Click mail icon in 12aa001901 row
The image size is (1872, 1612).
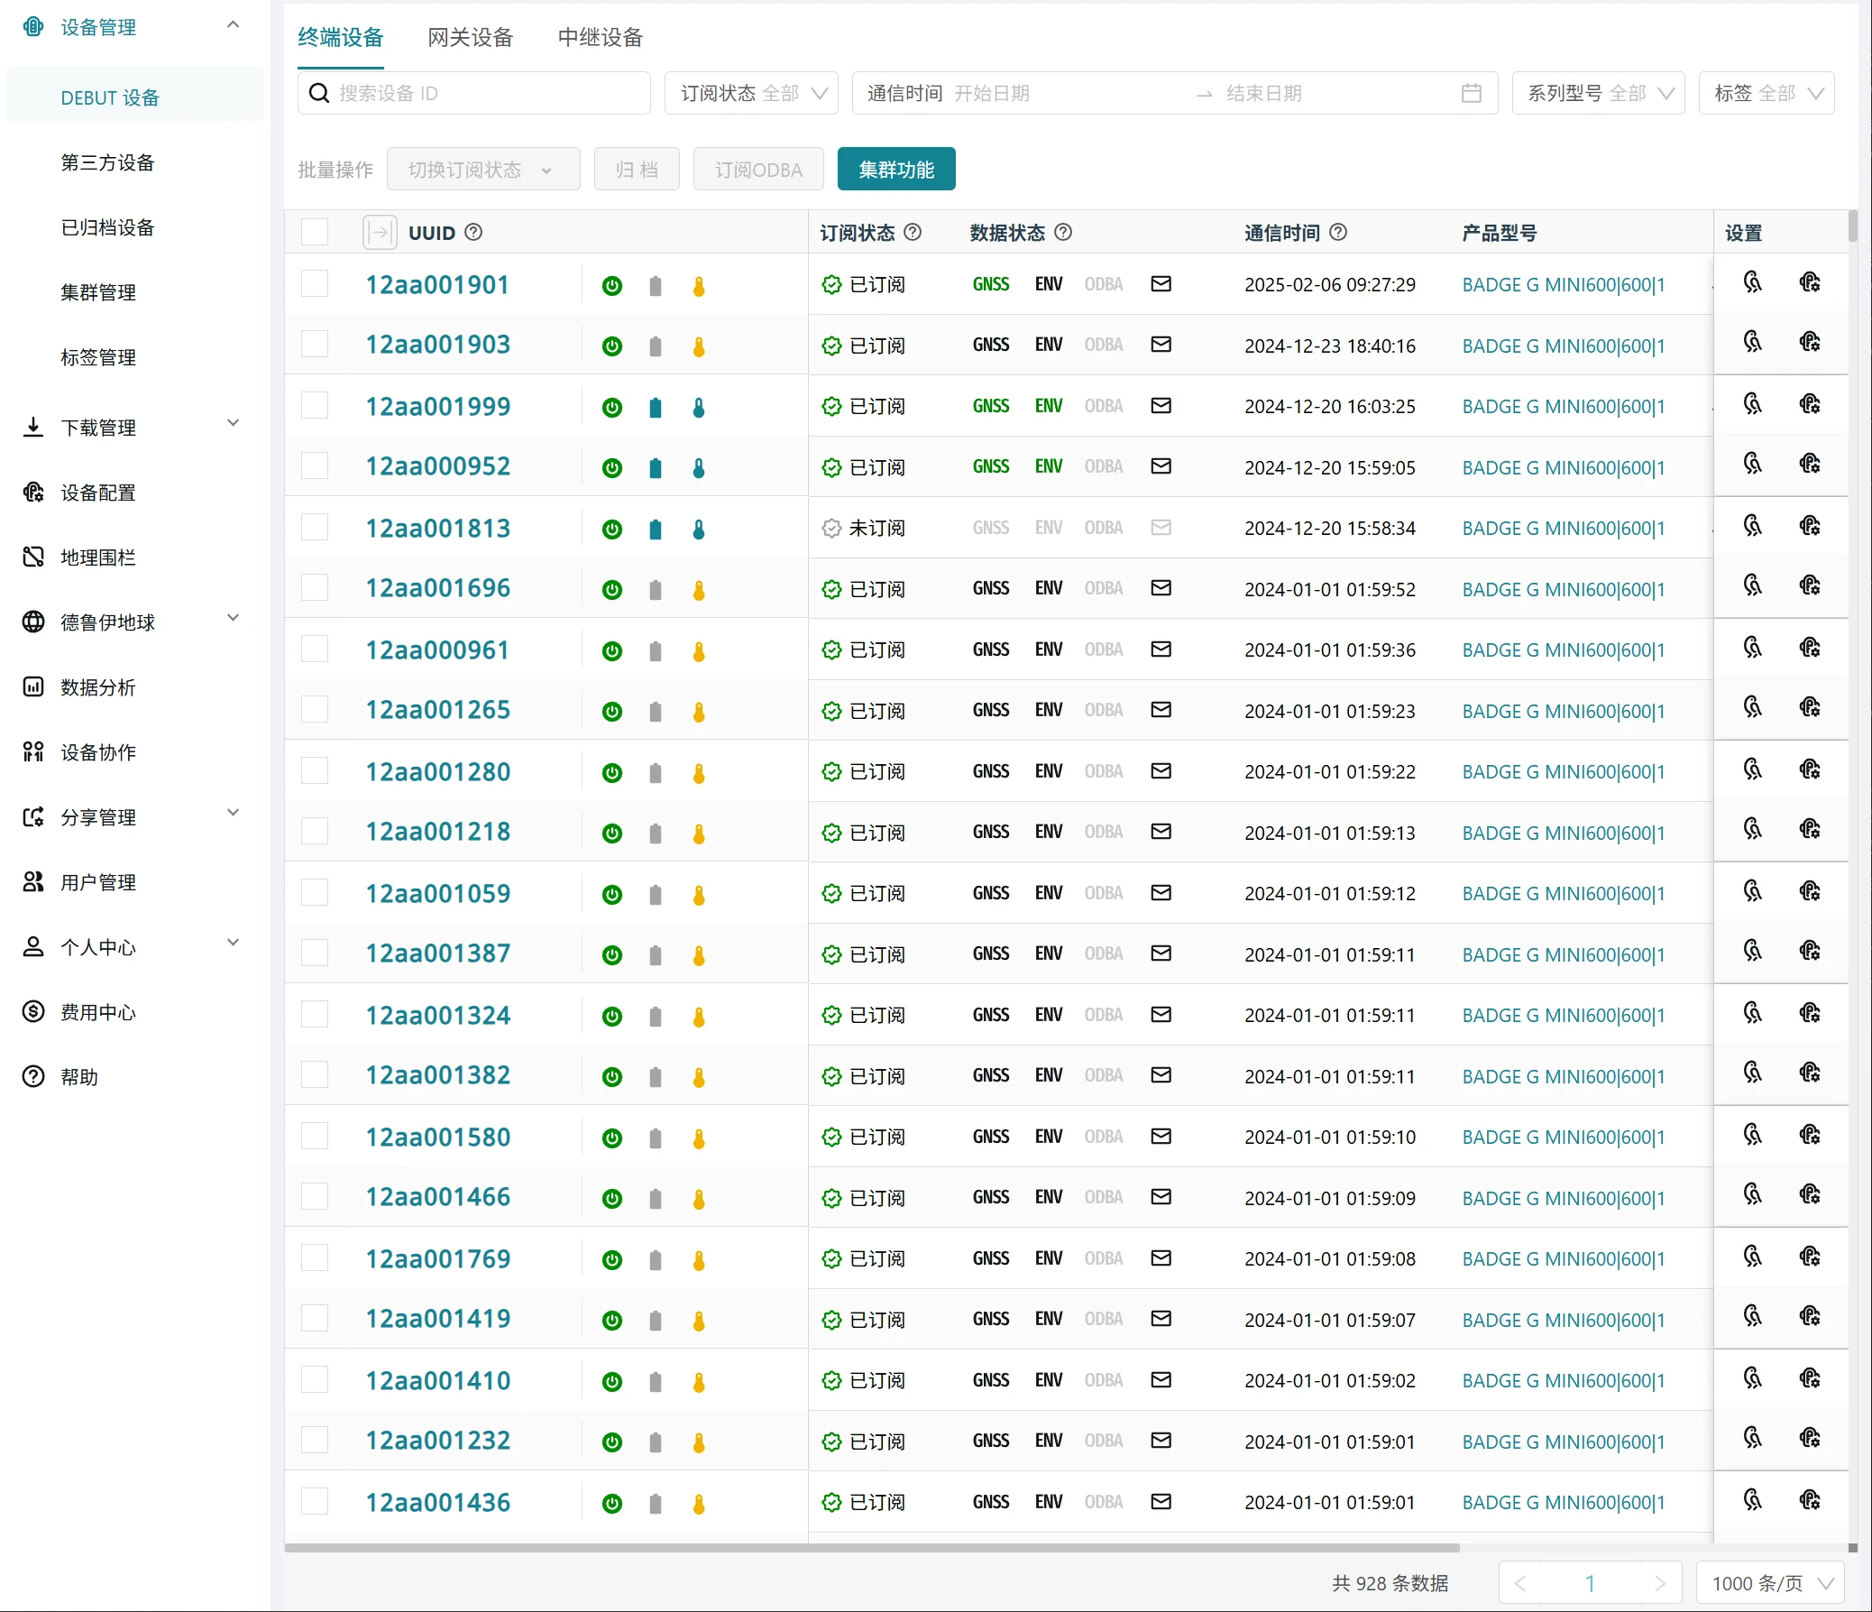[1161, 284]
